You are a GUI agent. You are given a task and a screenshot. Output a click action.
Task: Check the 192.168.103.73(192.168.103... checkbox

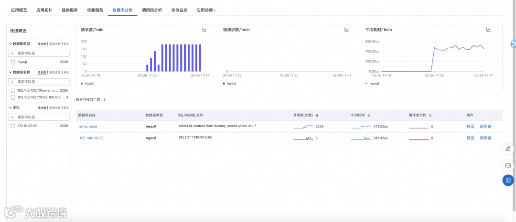click(13, 97)
